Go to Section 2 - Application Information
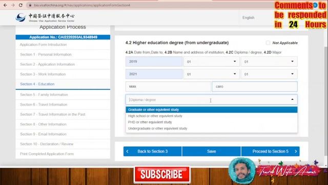The height and width of the screenshot is (185, 328). (x=63, y=64)
